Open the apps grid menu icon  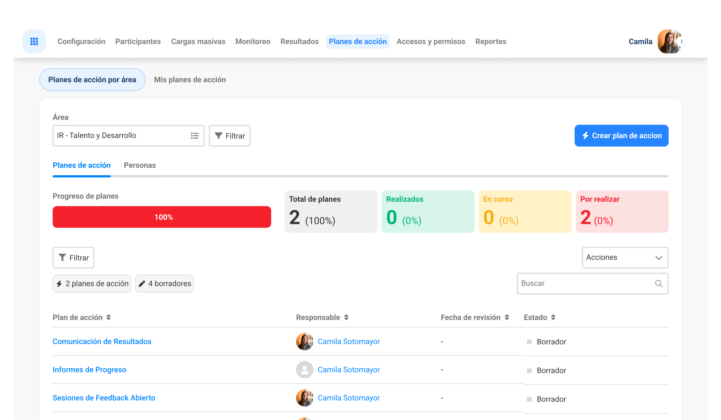pos(34,41)
